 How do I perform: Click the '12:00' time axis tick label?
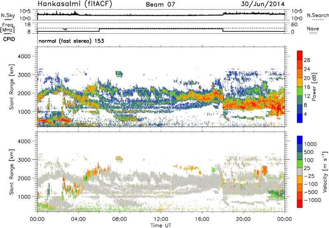161,219
